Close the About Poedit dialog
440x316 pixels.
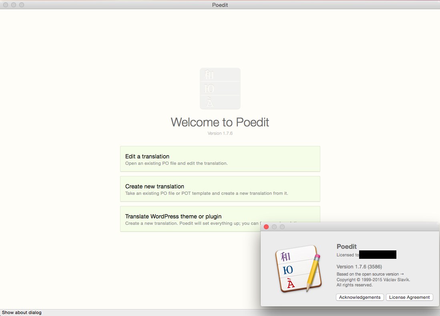coord(266,227)
